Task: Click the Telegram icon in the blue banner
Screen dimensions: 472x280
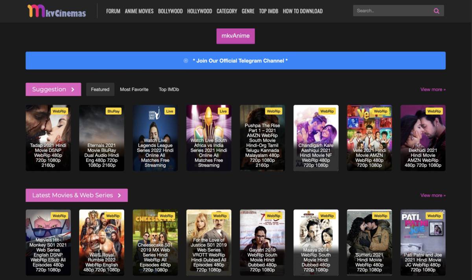Action: (x=186, y=61)
